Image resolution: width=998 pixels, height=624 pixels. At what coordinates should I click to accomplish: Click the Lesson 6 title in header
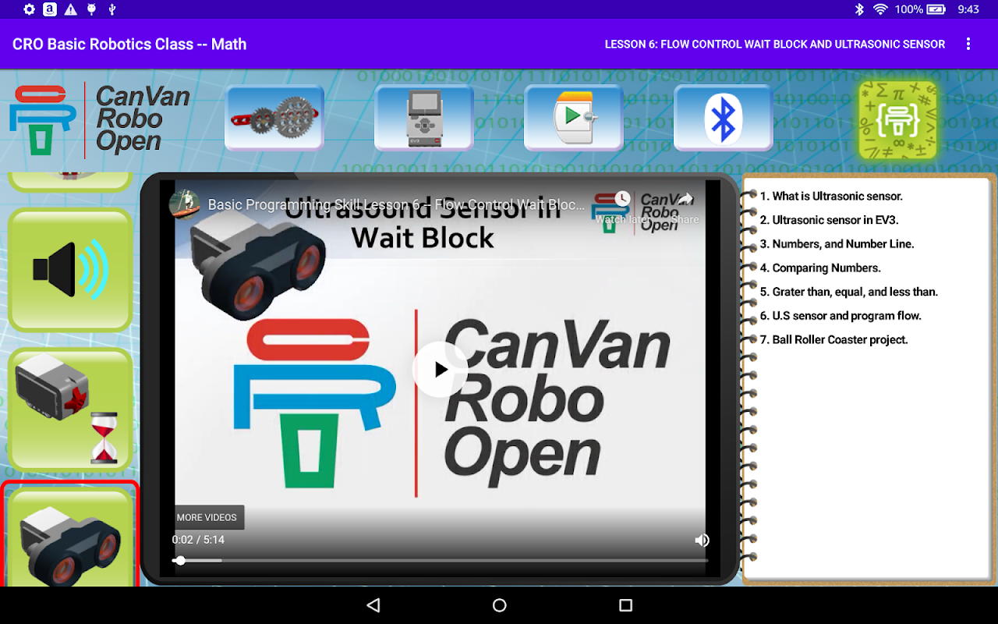point(775,44)
